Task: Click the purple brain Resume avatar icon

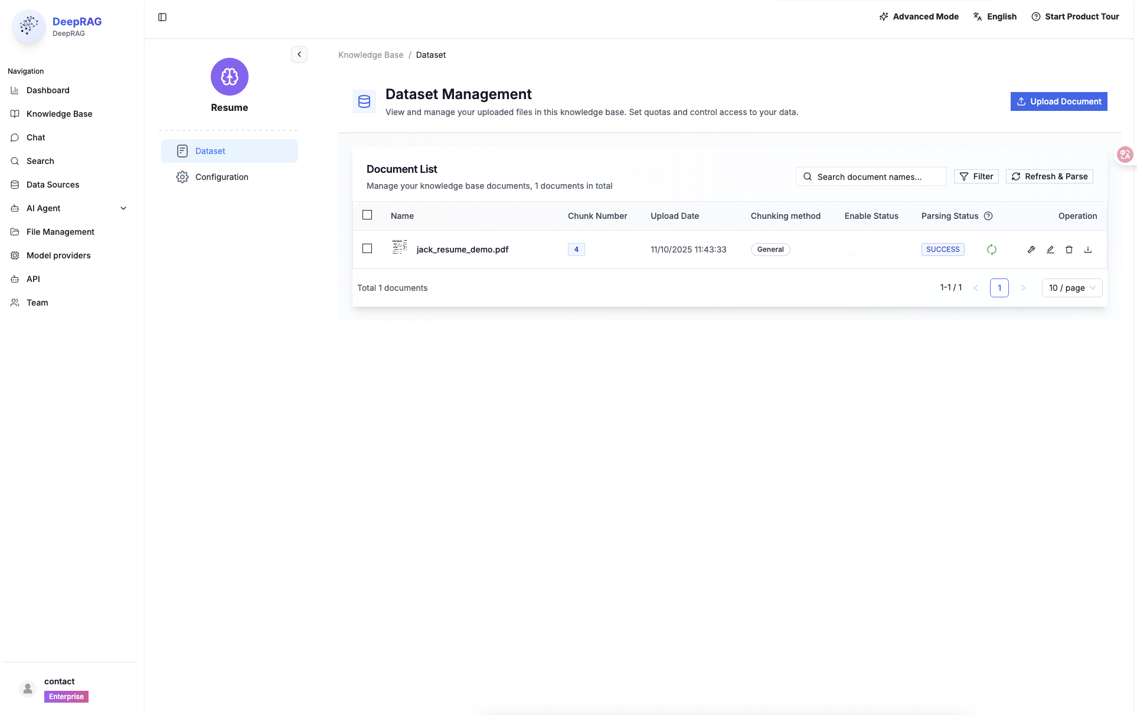Action: tap(230, 77)
